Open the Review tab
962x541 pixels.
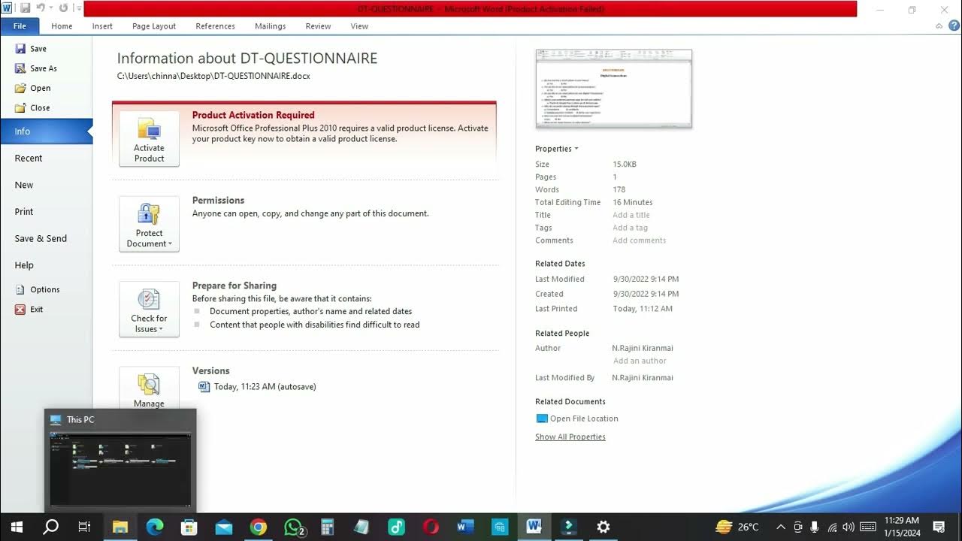(x=318, y=26)
